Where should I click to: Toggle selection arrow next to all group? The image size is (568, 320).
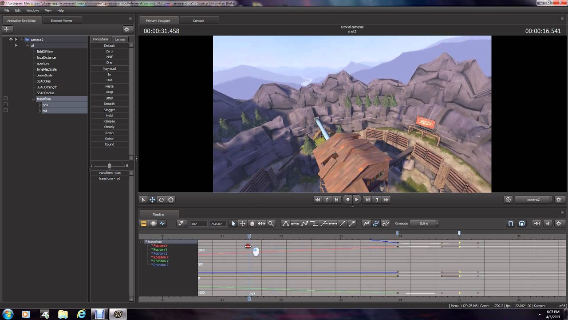(16, 45)
